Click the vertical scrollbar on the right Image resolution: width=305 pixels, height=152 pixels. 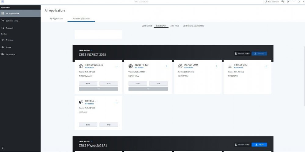[x=304, y=76]
